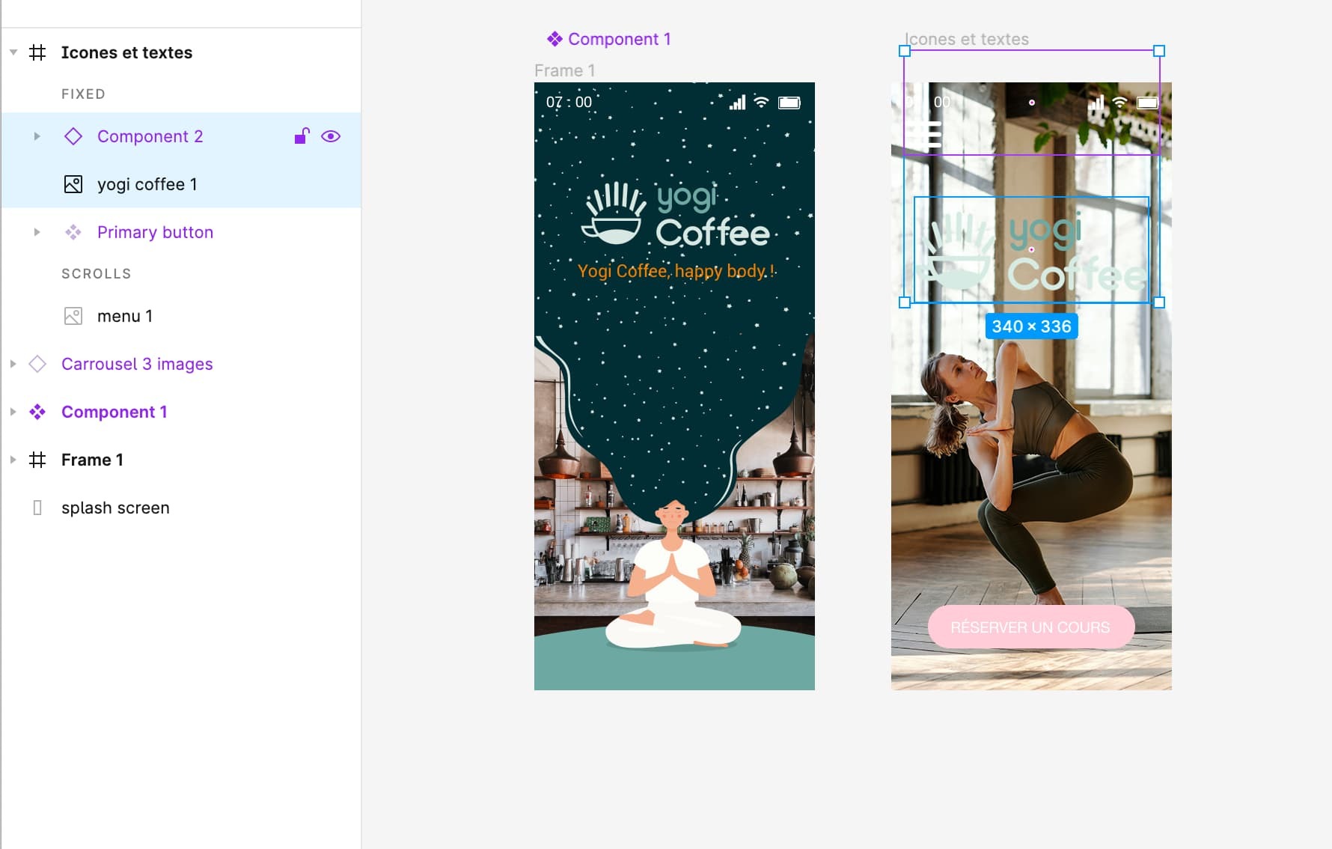The image size is (1332, 849).
Task: Select the yogi coffee 1 layer
Action: pos(147,184)
